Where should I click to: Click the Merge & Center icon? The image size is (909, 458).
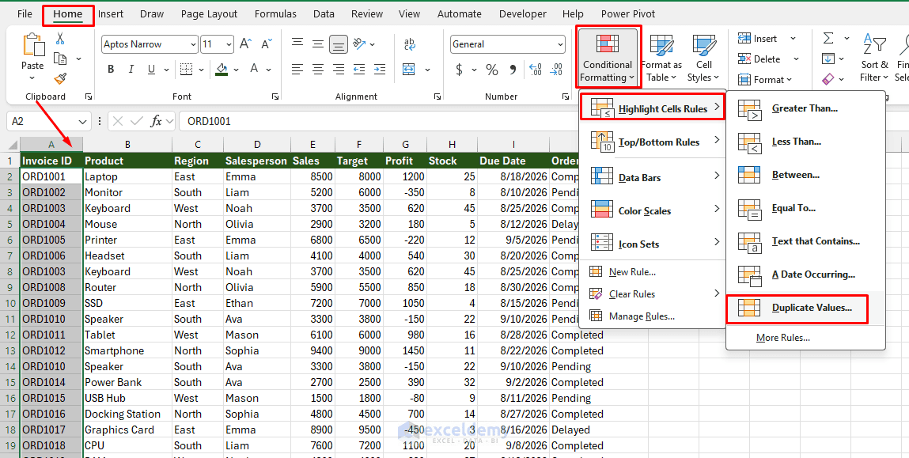click(x=409, y=70)
